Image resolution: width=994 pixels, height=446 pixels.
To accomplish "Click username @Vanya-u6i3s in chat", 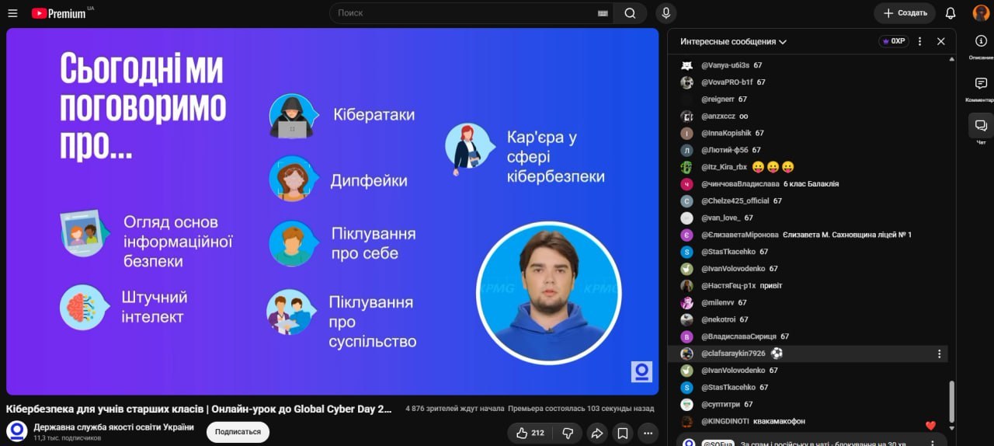I will (x=725, y=65).
